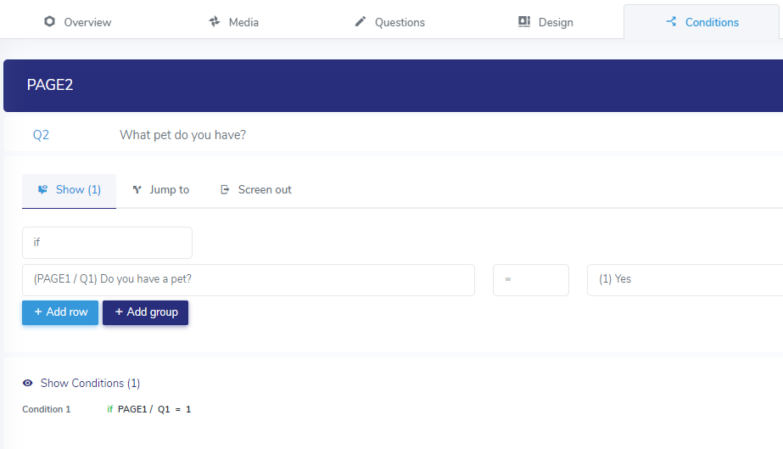The width and height of the screenshot is (783, 449).
Task: Click the Q2 question link
Action: (x=41, y=135)
